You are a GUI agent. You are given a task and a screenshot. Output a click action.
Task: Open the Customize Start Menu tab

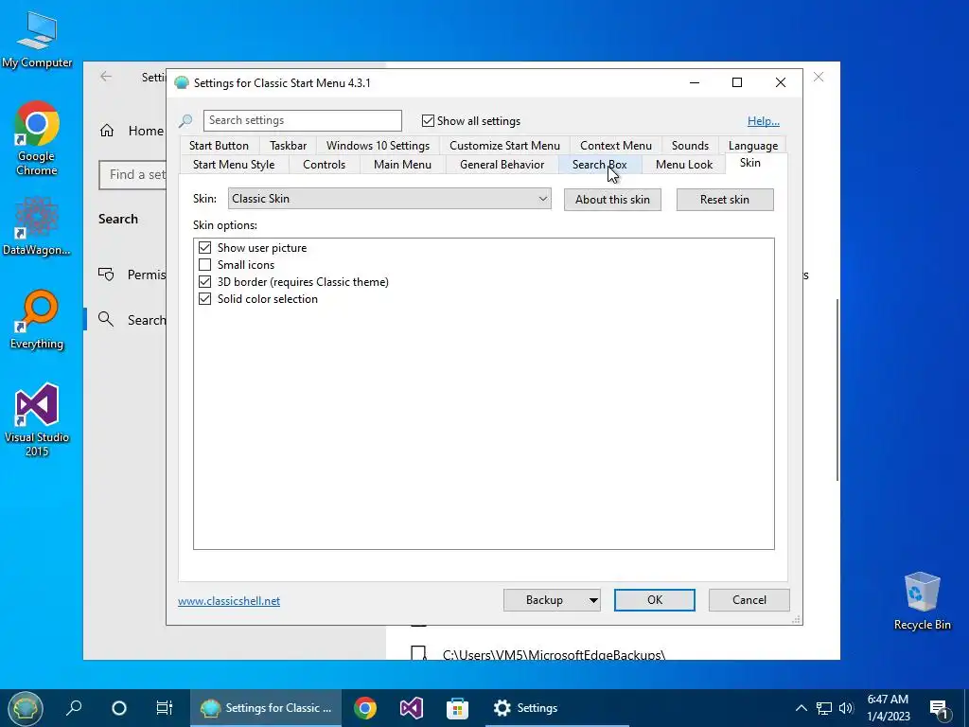[x=504, y=145]
